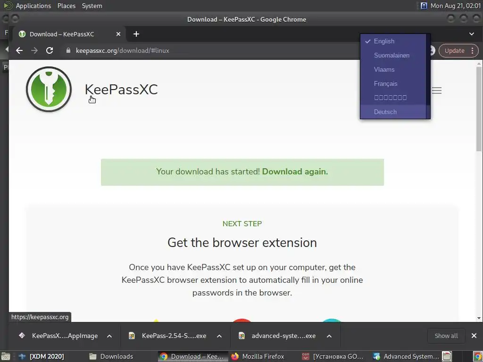
Task: Click show desktop icon in taskbar
Action: click(x=5, y=356)
